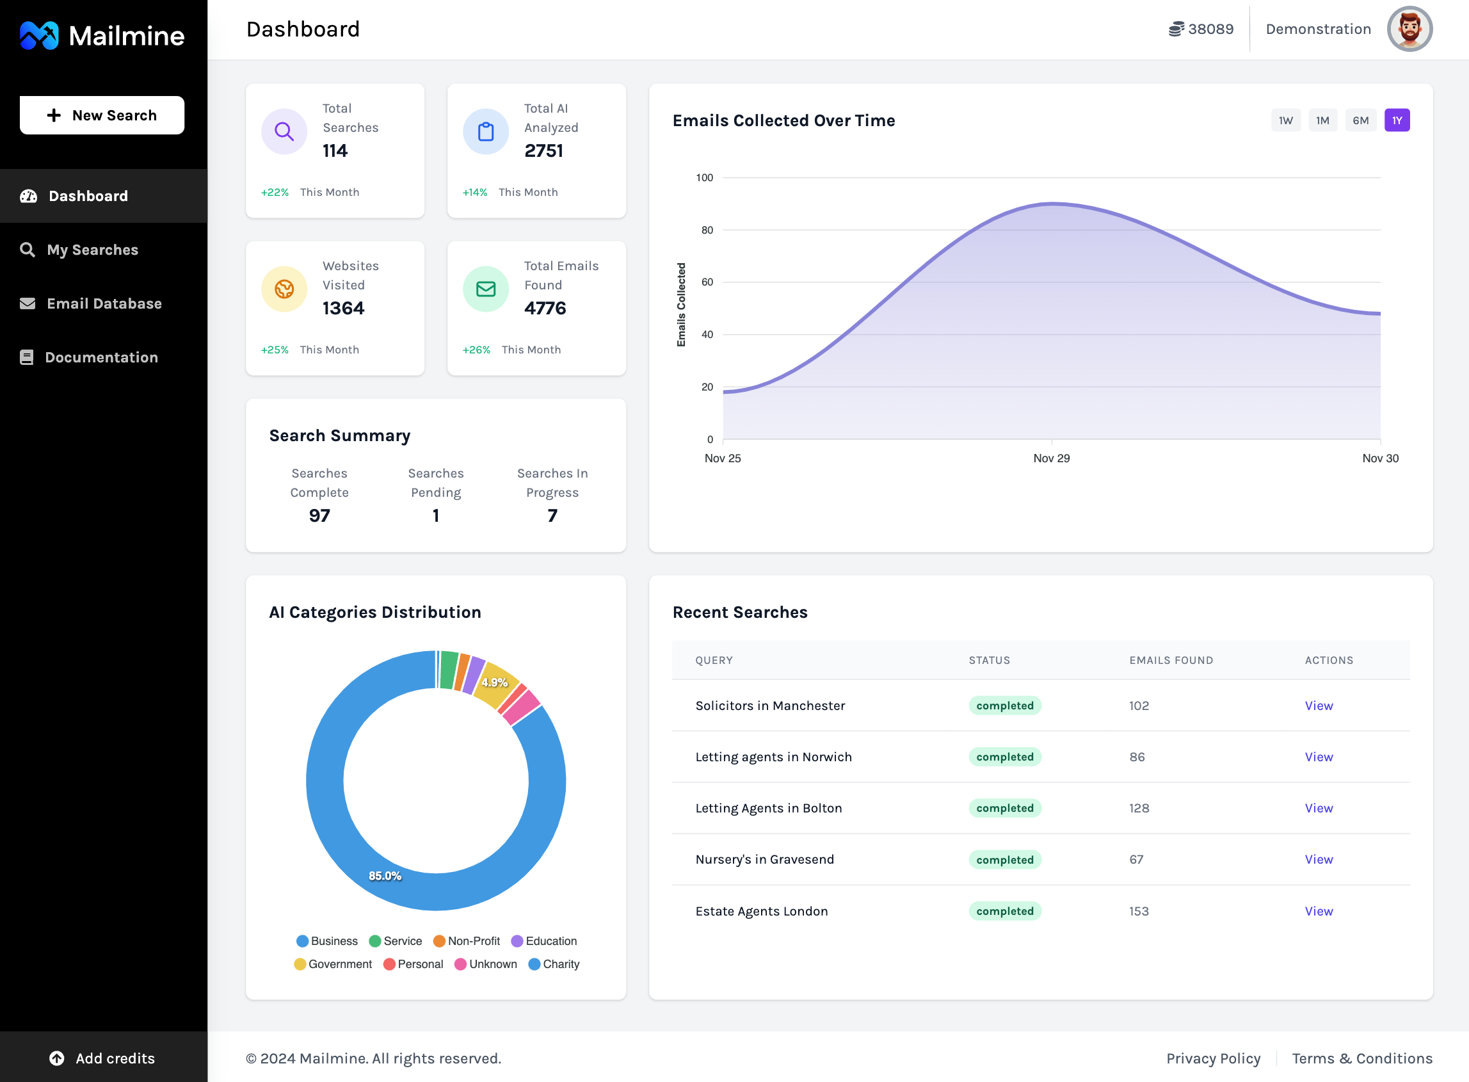Click the Documentation menu item
Screen dimensions: 1469x1082
[x=102, y=356]
